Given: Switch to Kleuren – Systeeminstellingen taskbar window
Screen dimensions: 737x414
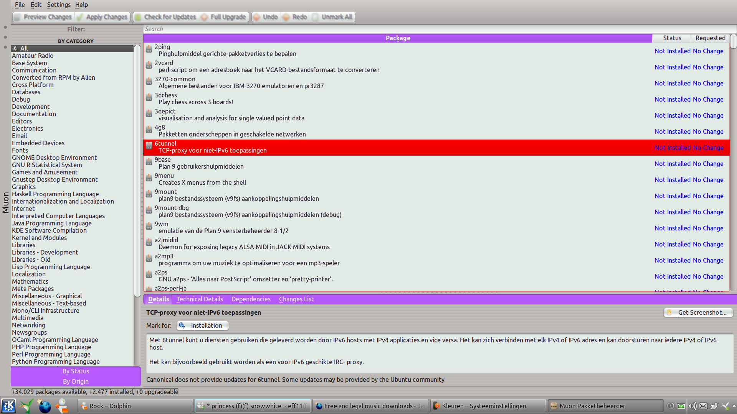Looking at the screenshot, I should [488, 406].
